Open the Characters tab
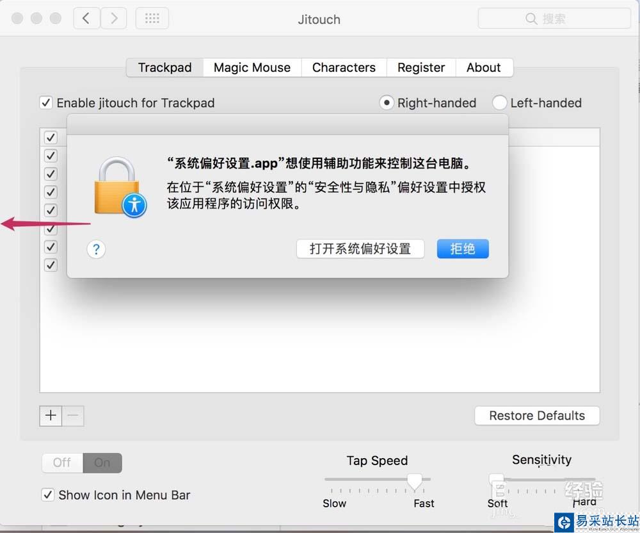640x533 pixels. (344, 67)
